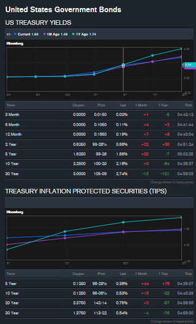Click the Time column header in TIPS table

tap(188, 274)
